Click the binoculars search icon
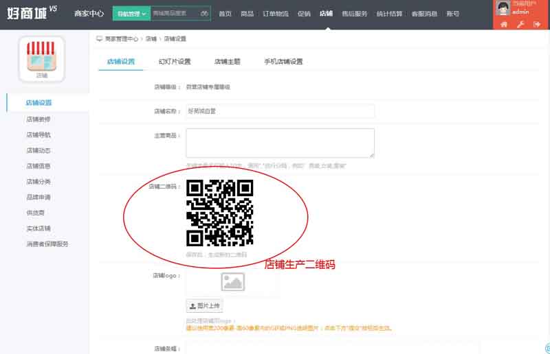This screenshot has height=354, width=550. click(x=204, y=14)
